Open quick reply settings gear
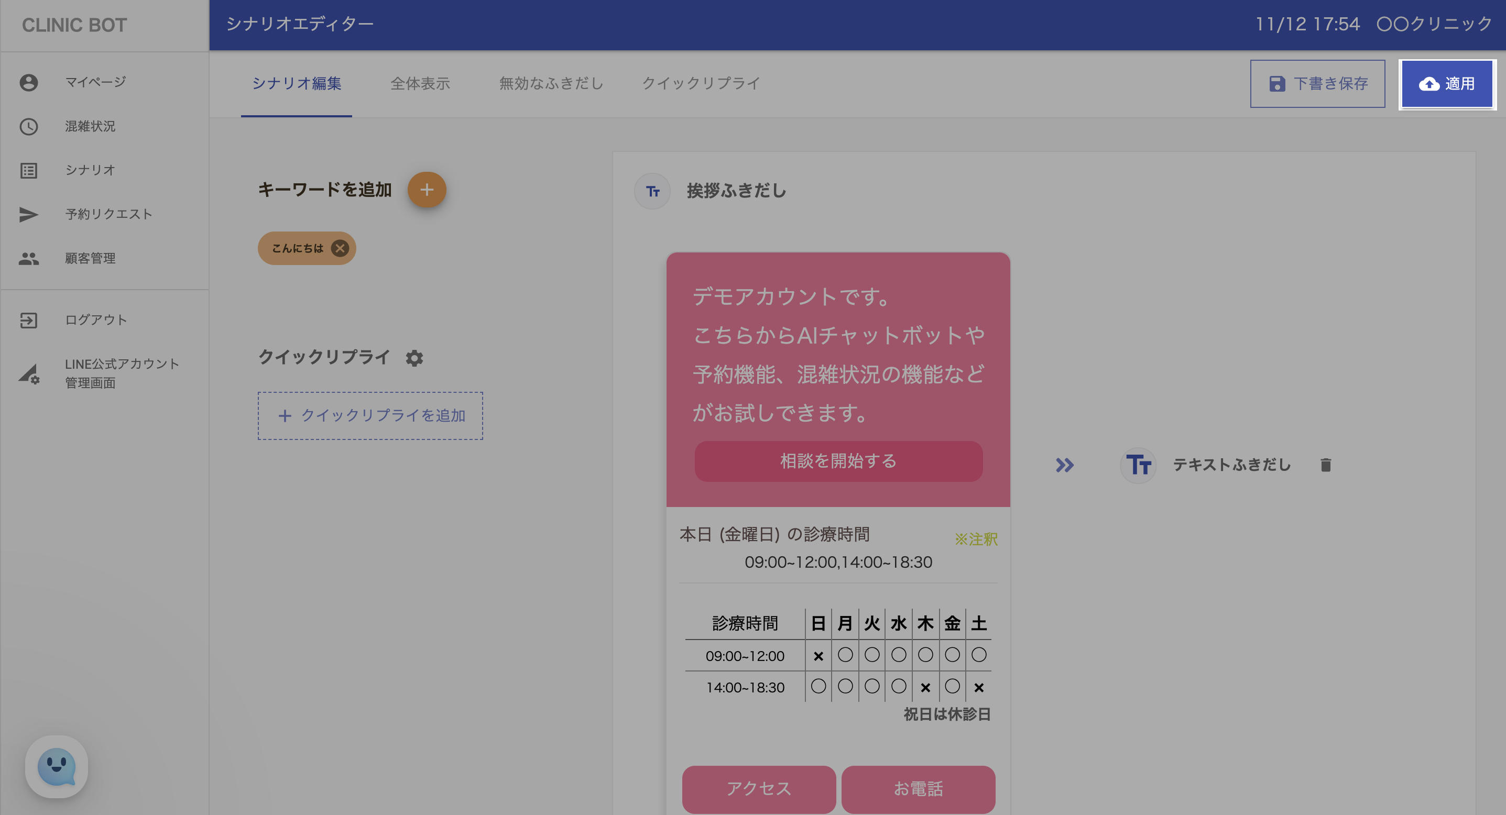Viewport: 1506px width, 815px height. coord(414,358)
